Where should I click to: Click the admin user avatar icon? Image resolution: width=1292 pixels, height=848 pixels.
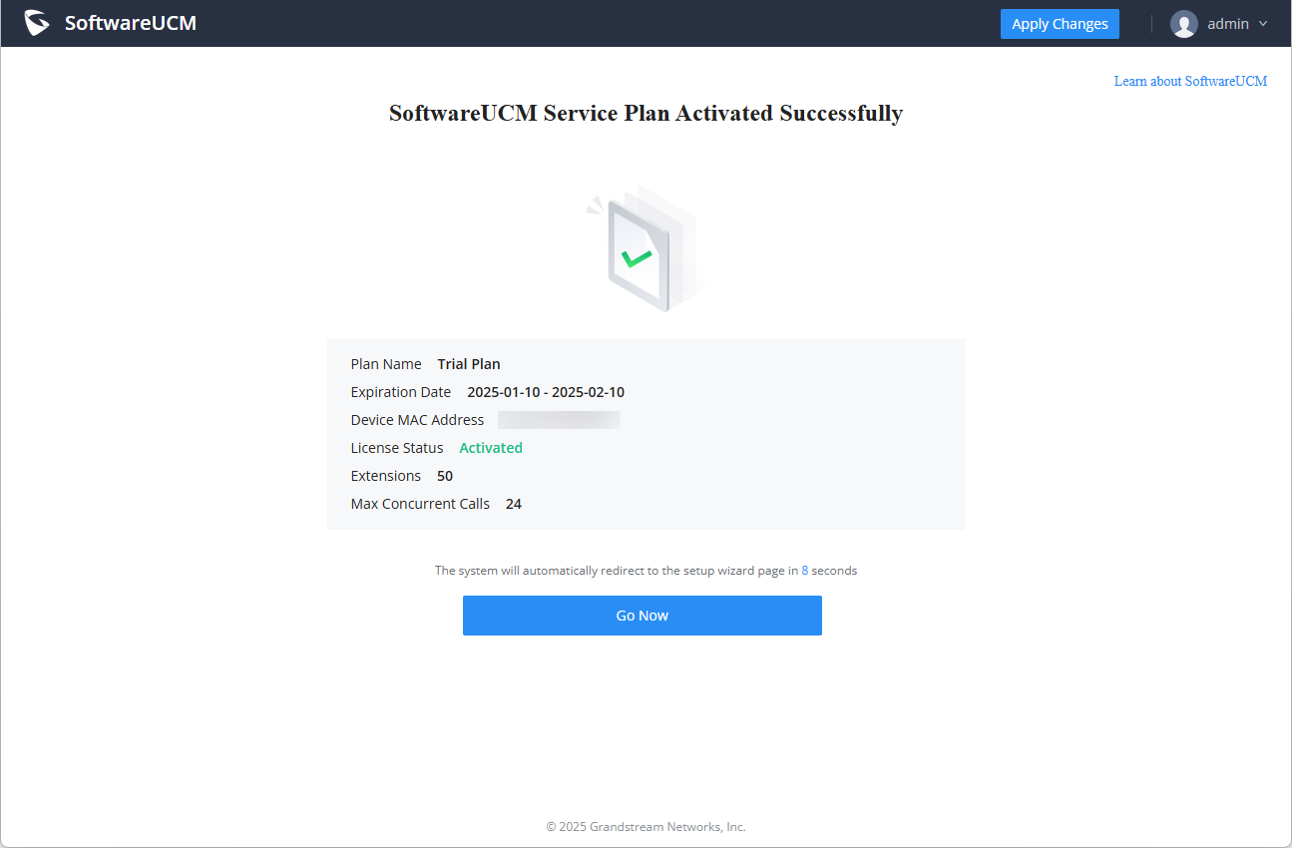(1184, 24)
